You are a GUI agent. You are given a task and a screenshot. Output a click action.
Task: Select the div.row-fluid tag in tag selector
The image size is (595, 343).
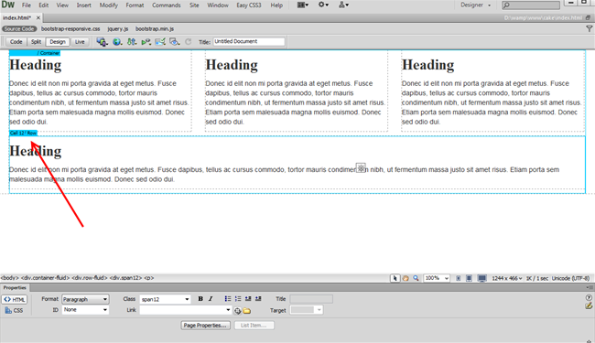tap(90, 278)
